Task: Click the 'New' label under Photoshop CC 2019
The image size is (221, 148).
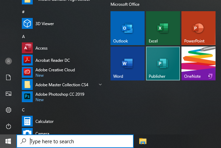Action: 40,100
